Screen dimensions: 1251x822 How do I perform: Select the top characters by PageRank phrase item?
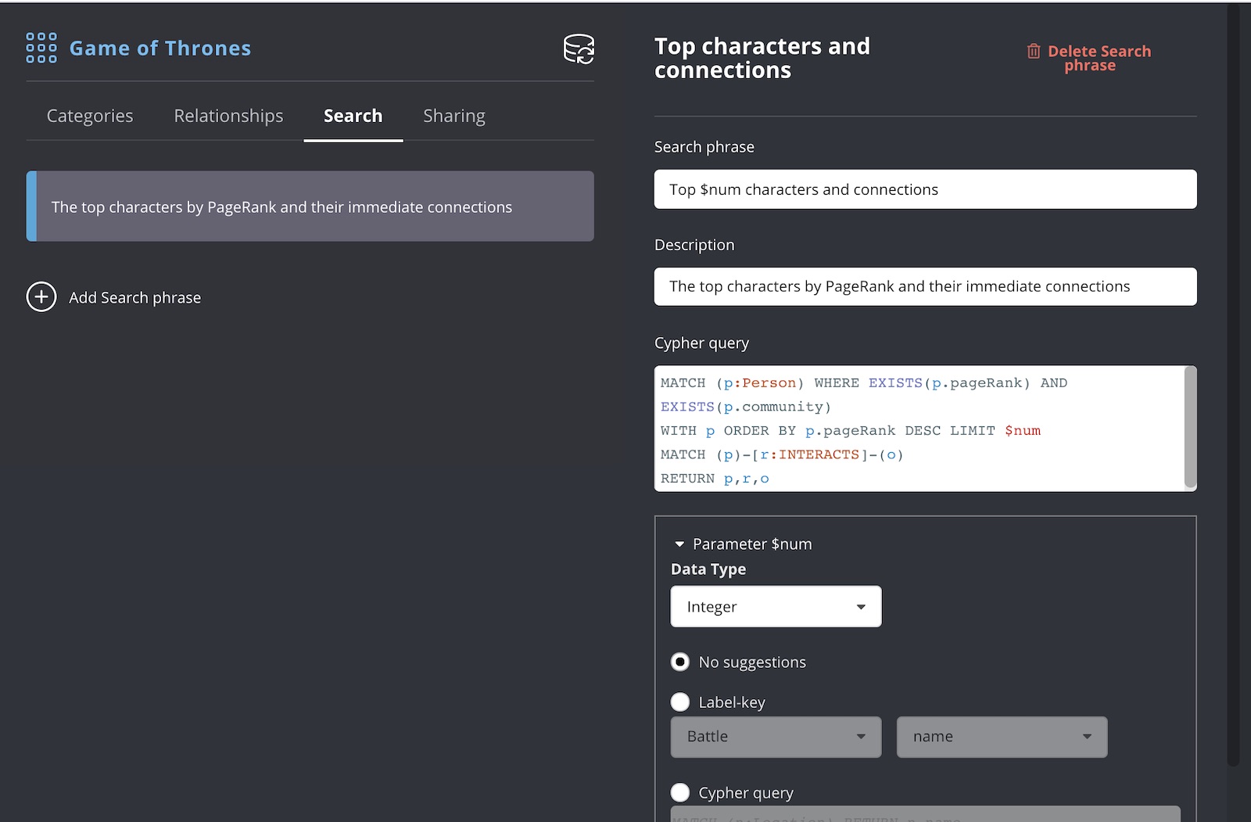point(310,206)
